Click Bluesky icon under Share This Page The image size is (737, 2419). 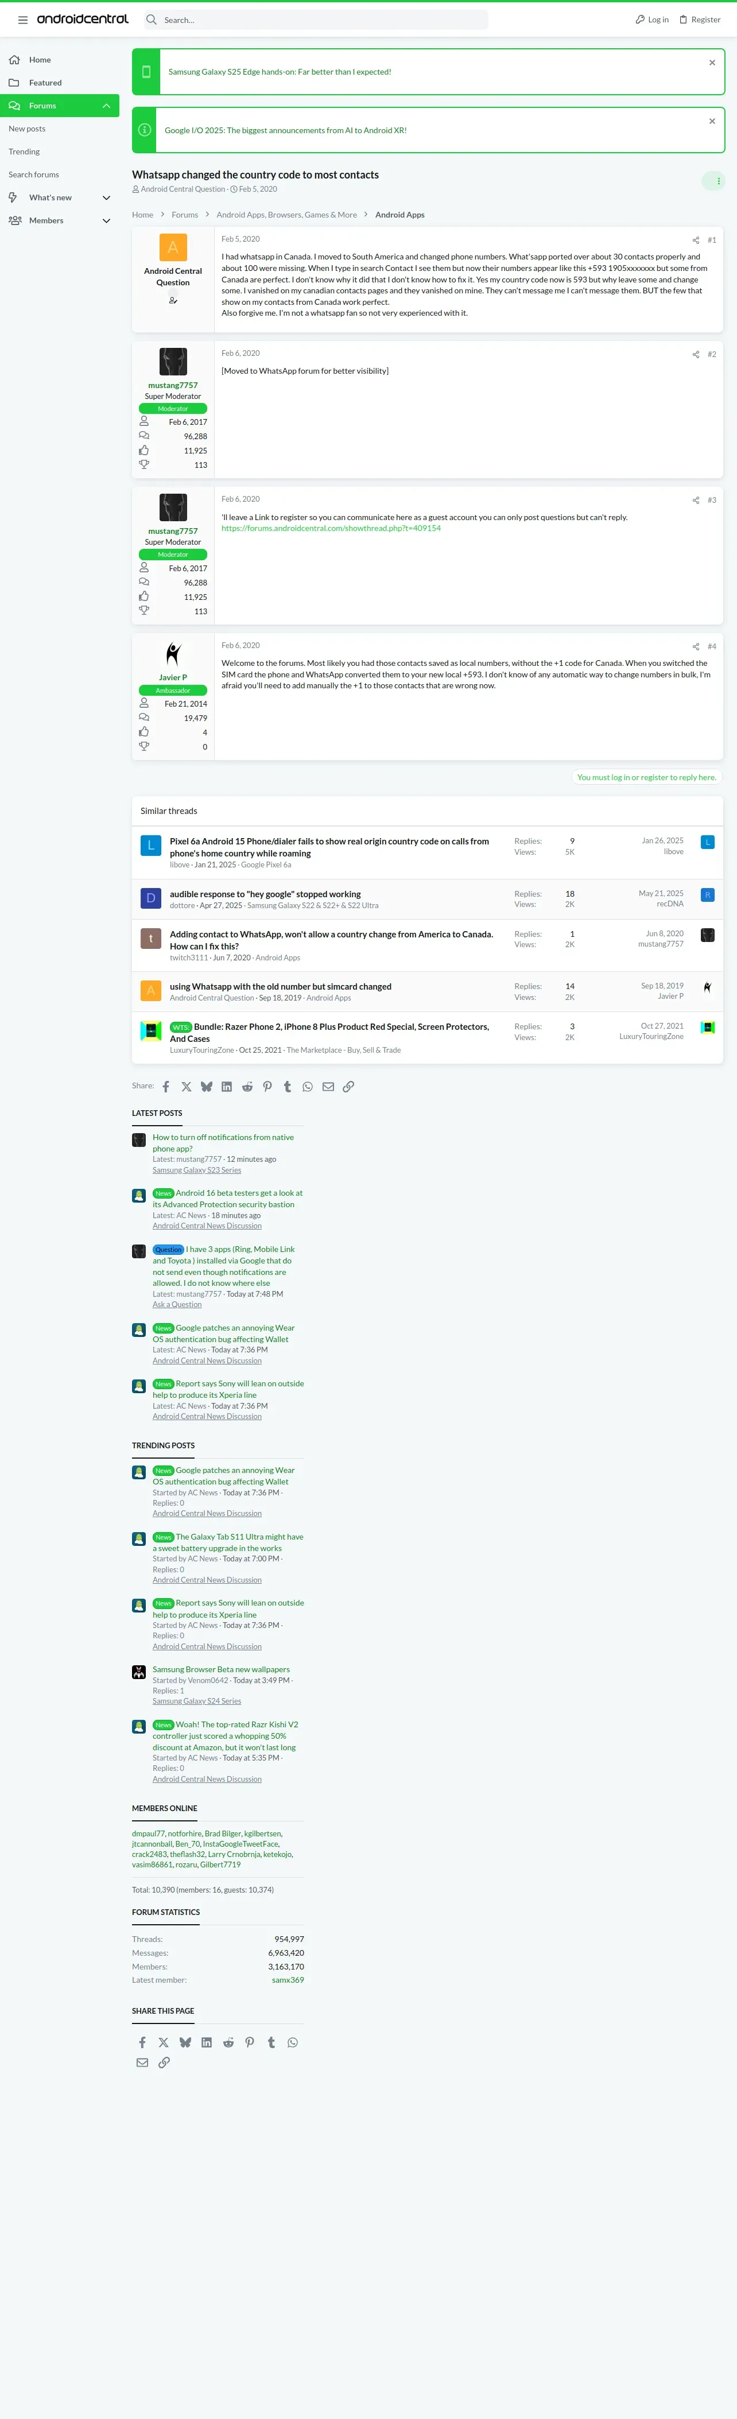[185, 2042]
